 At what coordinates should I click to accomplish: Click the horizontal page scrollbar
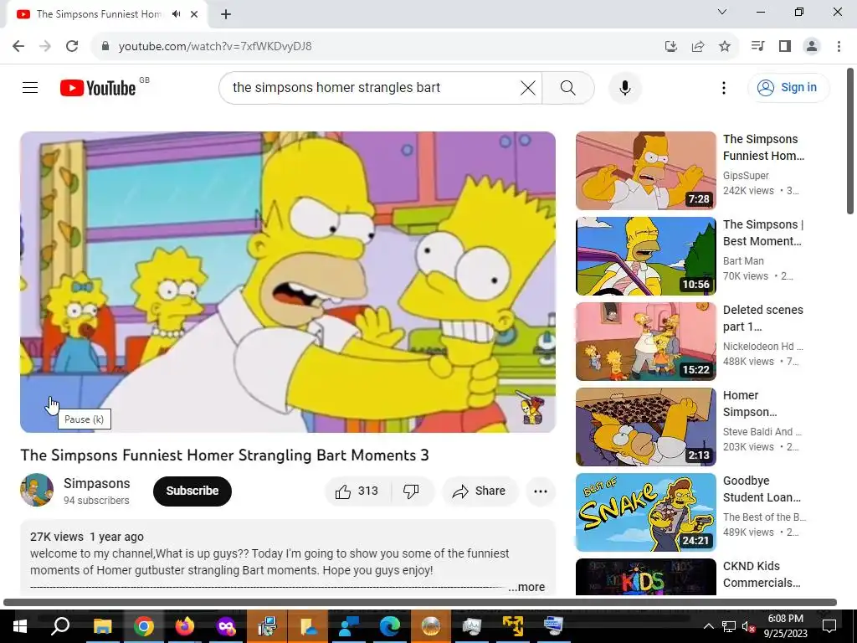(420, 602)
